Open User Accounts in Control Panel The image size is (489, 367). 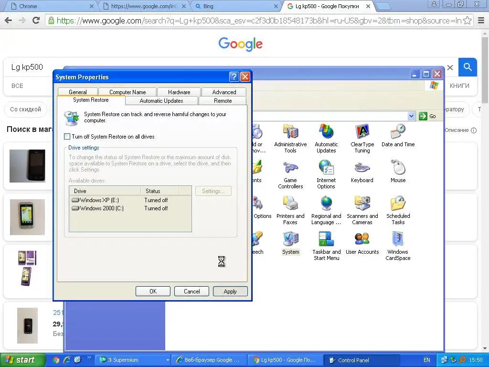362,243
